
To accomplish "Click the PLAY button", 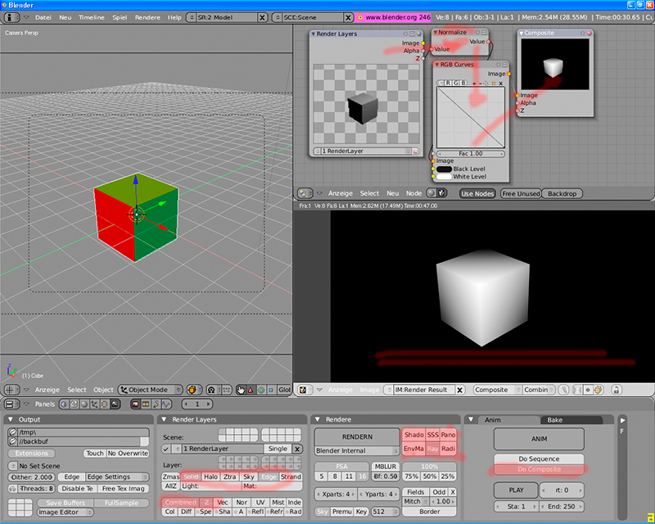I will 516,490.
